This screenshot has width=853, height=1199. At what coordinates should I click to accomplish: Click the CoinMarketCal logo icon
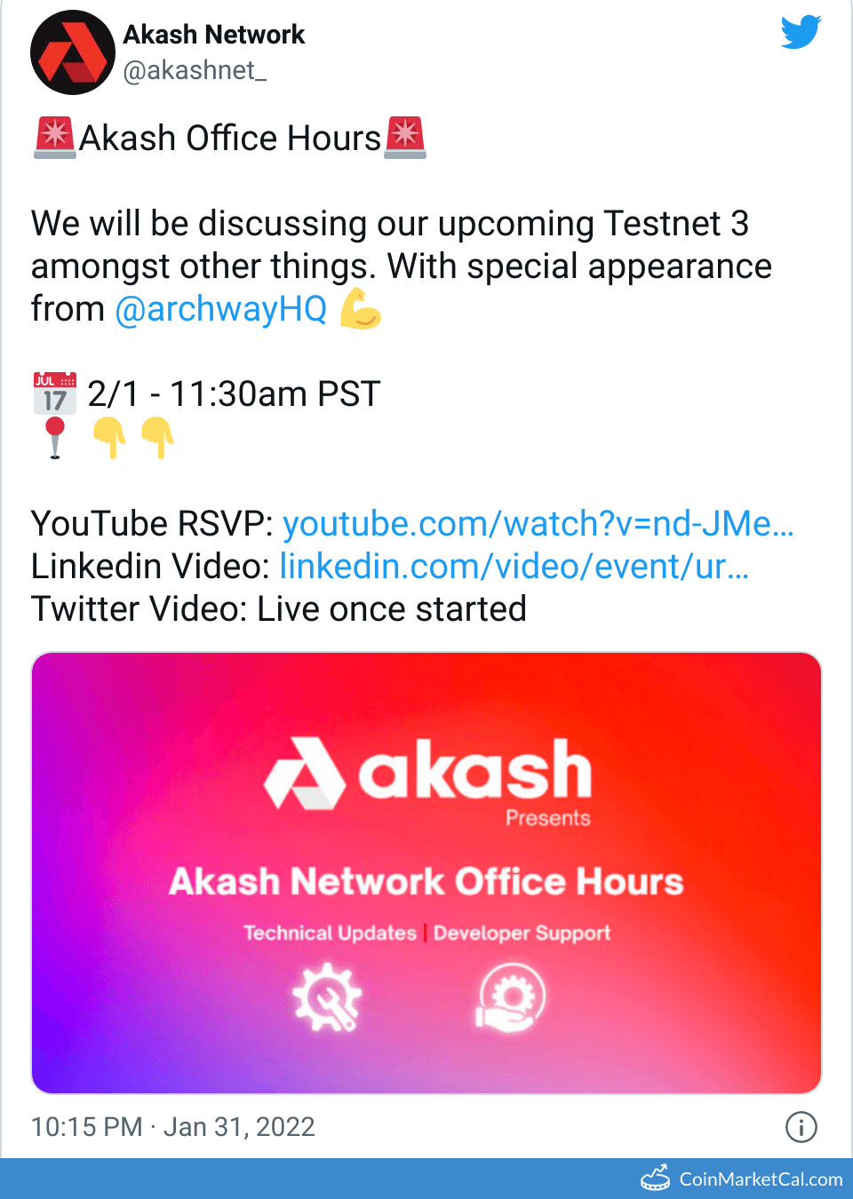[x=656, y=1179]
